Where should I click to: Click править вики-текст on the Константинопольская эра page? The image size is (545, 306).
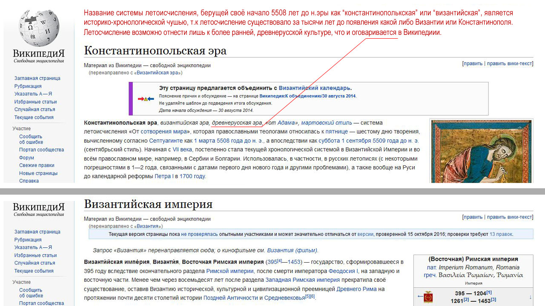point(510,64)
